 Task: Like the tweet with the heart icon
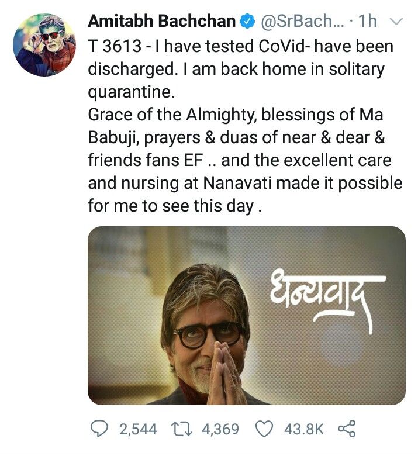[266, 430]
